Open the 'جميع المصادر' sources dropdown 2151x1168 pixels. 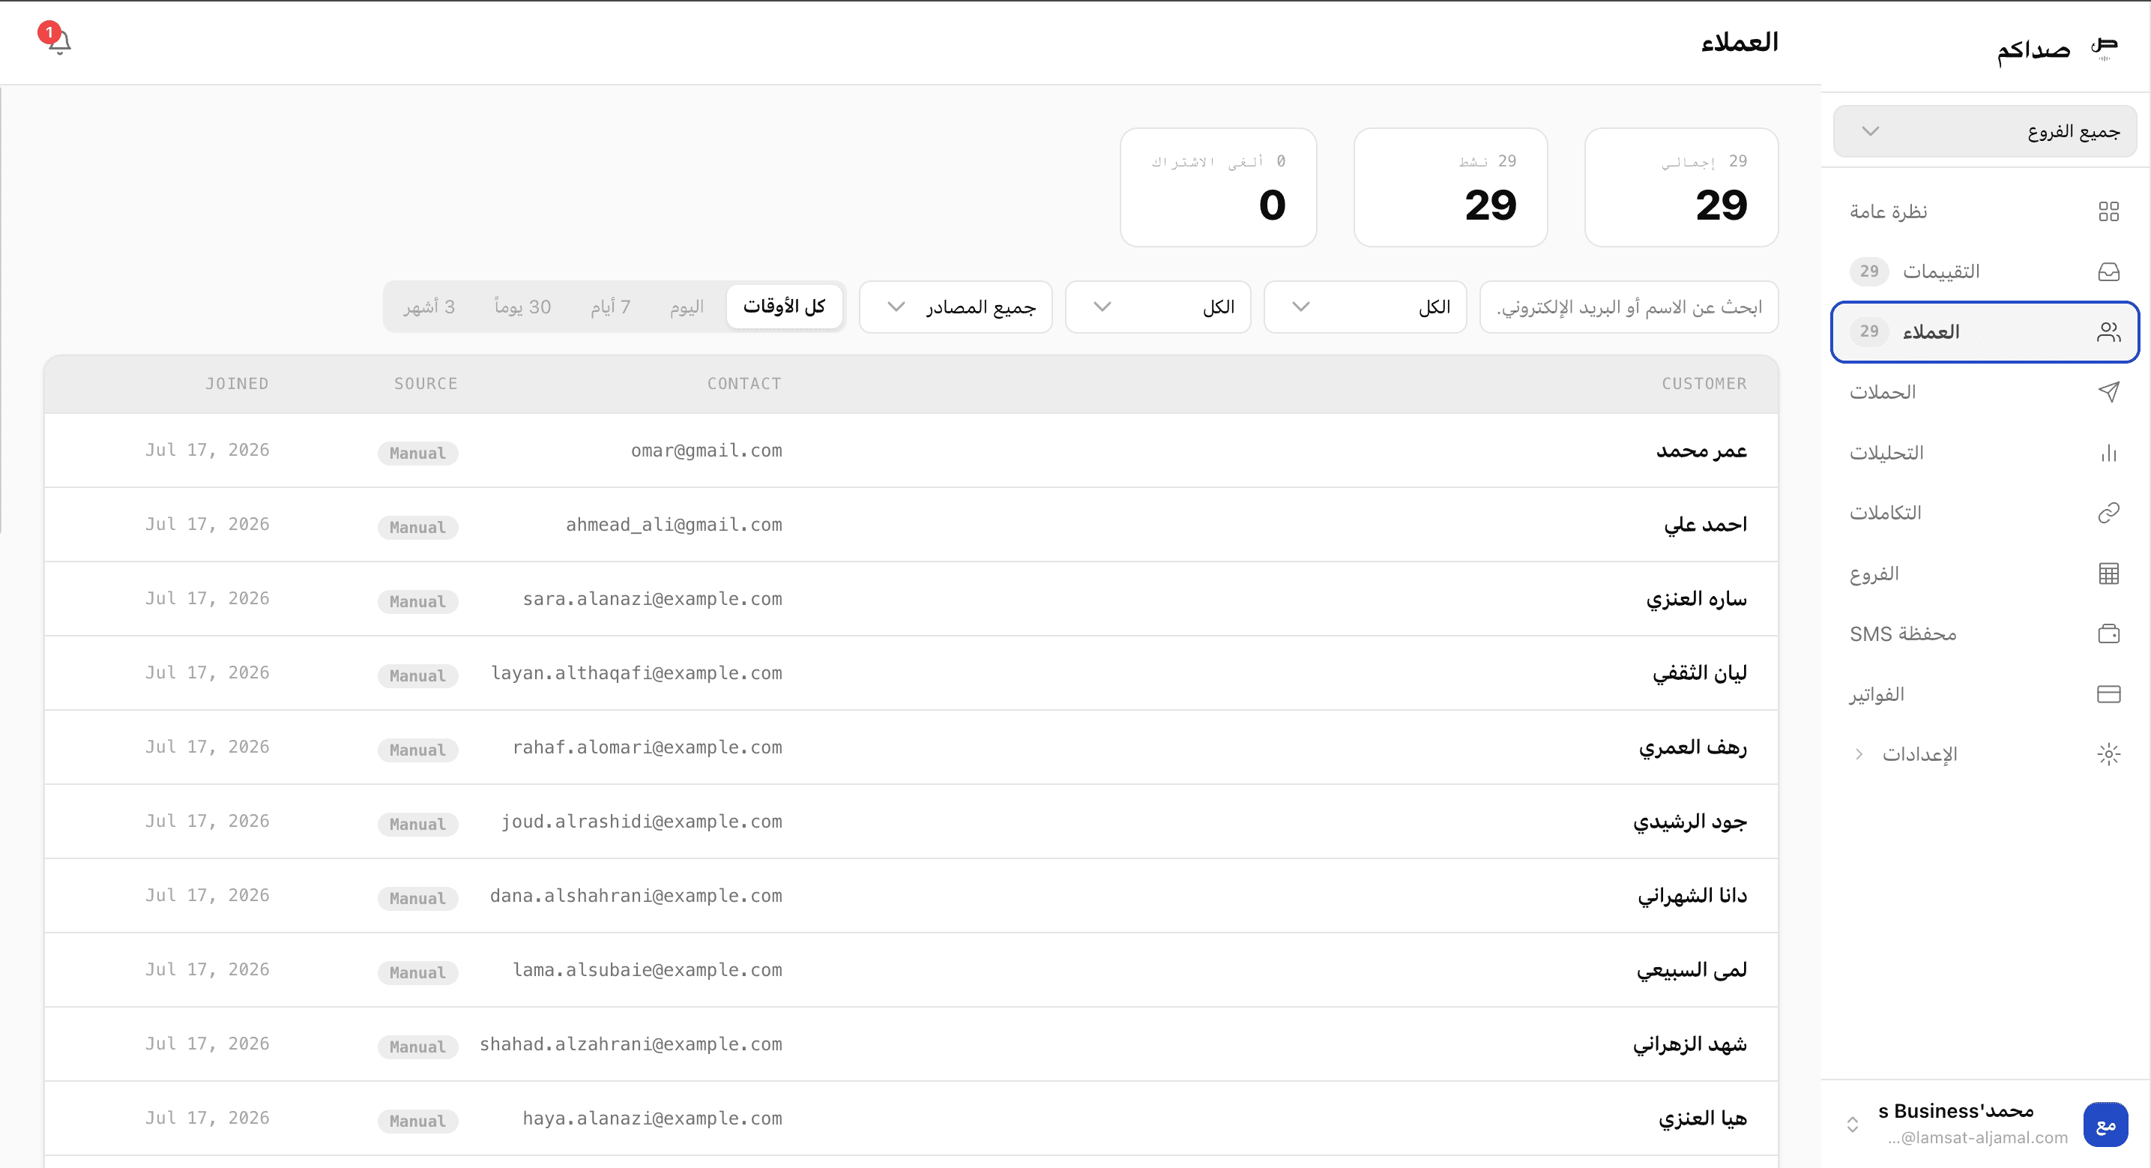[956, 307]
